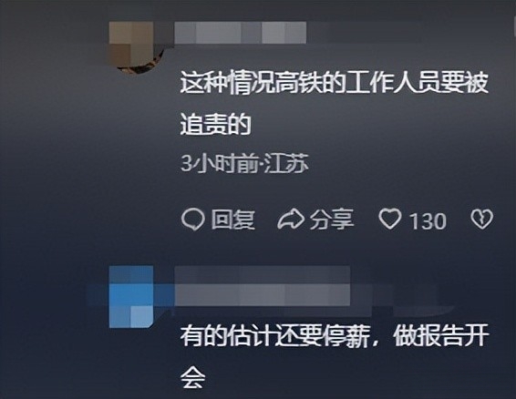Click the 回复 reply label

click(x=233, y=220)
